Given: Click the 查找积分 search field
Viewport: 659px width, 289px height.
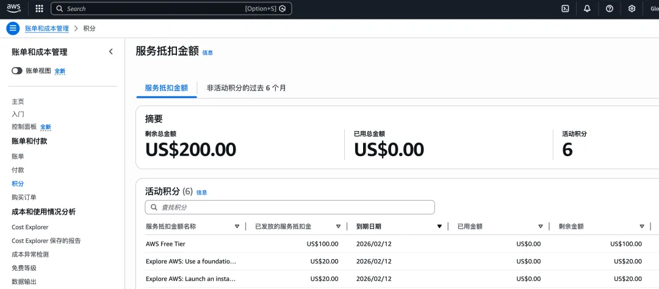Looking at the screenshot, I should pyautogui.click(x=293, y=207).
